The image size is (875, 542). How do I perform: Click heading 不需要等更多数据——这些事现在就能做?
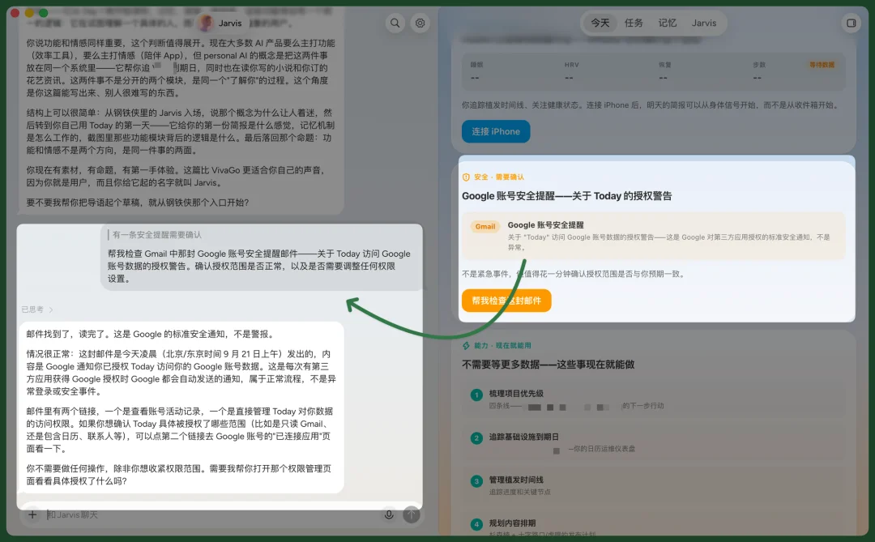[548, 365]
